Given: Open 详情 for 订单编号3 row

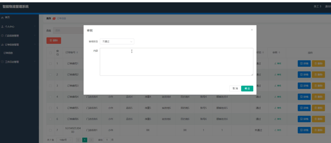Looking at the screenshot, I should tap(304, 85).
